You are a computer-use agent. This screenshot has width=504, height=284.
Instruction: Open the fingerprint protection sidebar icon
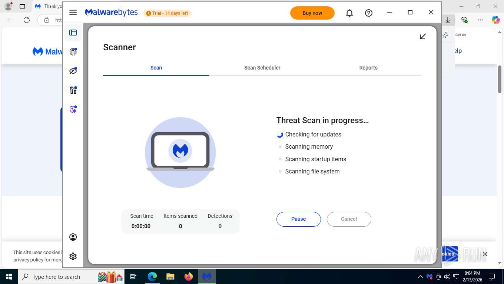click(73, 51)
